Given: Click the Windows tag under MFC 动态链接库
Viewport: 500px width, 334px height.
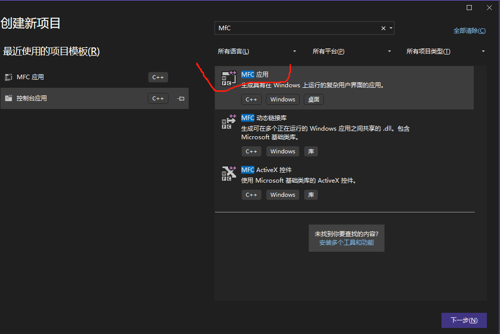Looking at the screenshot, I should click(283, 151).
